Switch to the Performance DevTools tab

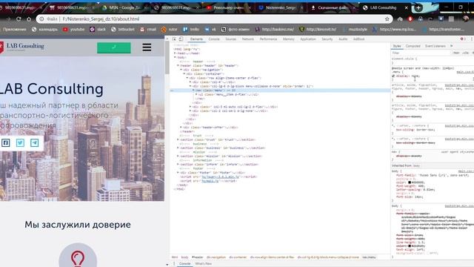pyautogui.click(x=268, y=39)
